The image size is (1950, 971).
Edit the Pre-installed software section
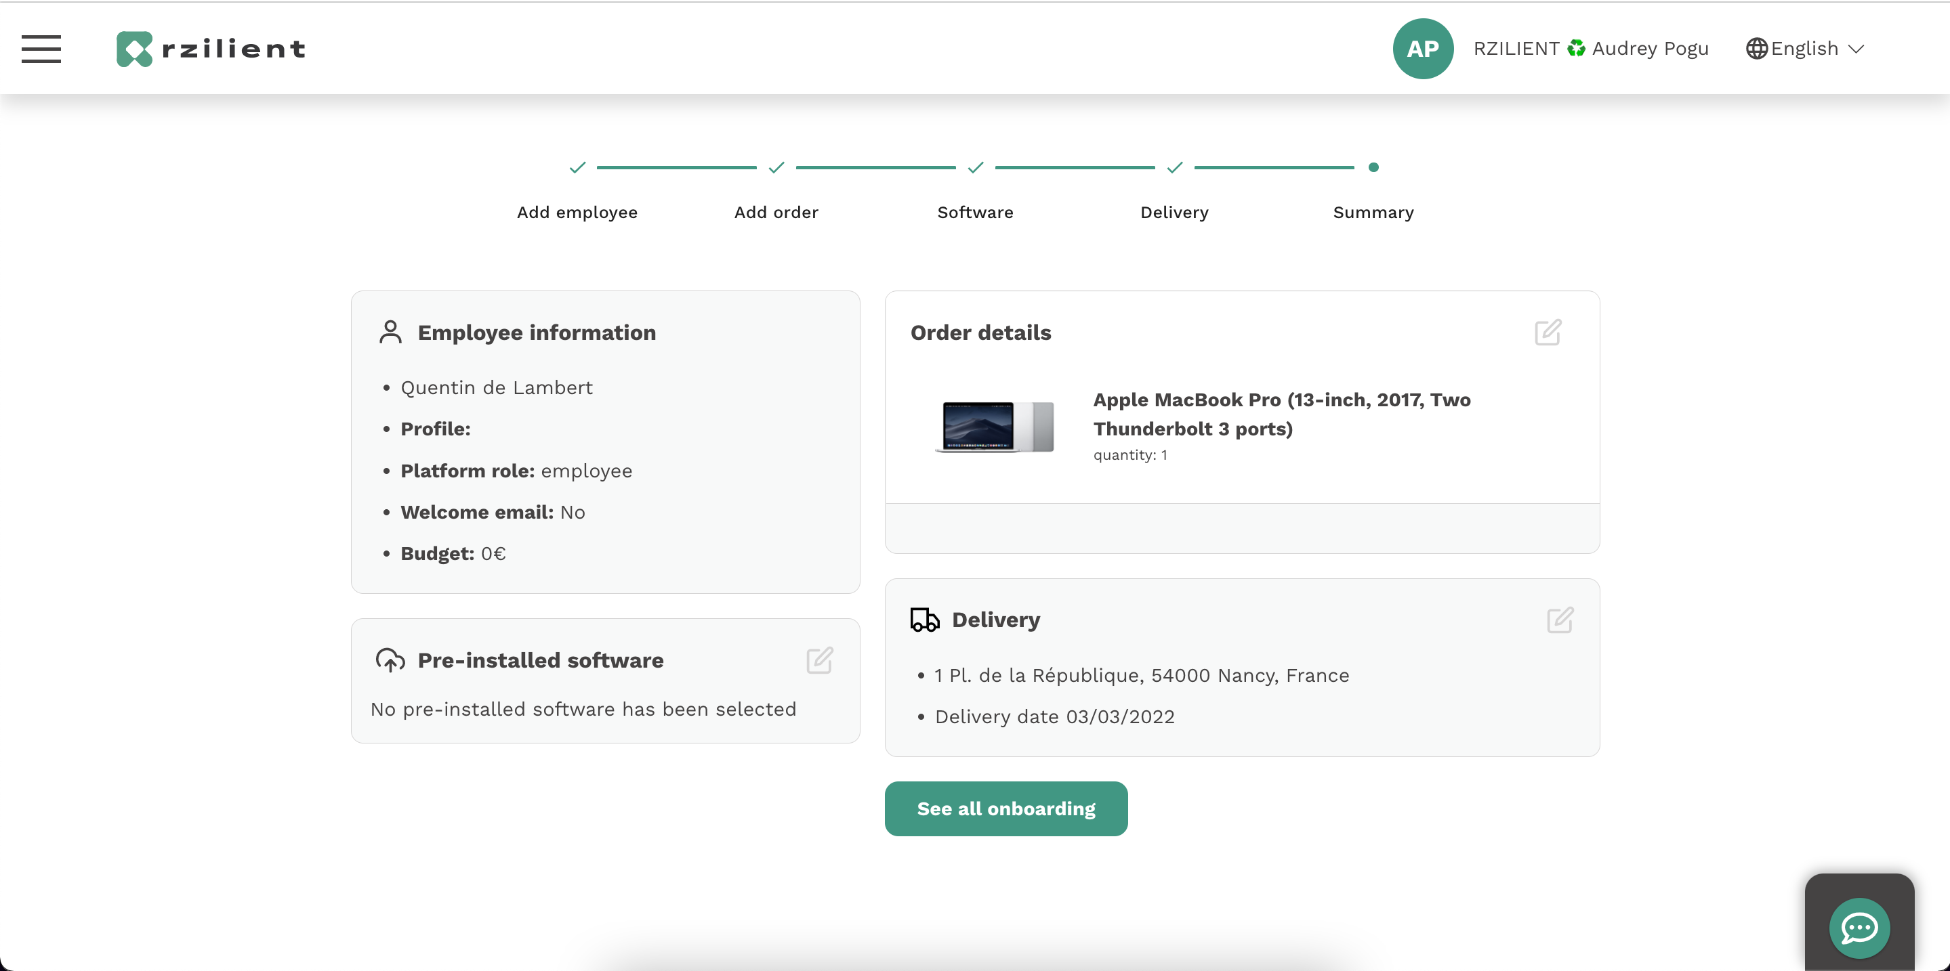click(819, 660)
